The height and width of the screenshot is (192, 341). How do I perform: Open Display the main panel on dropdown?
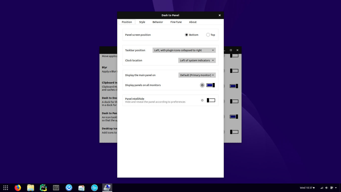tap(197, 75)
